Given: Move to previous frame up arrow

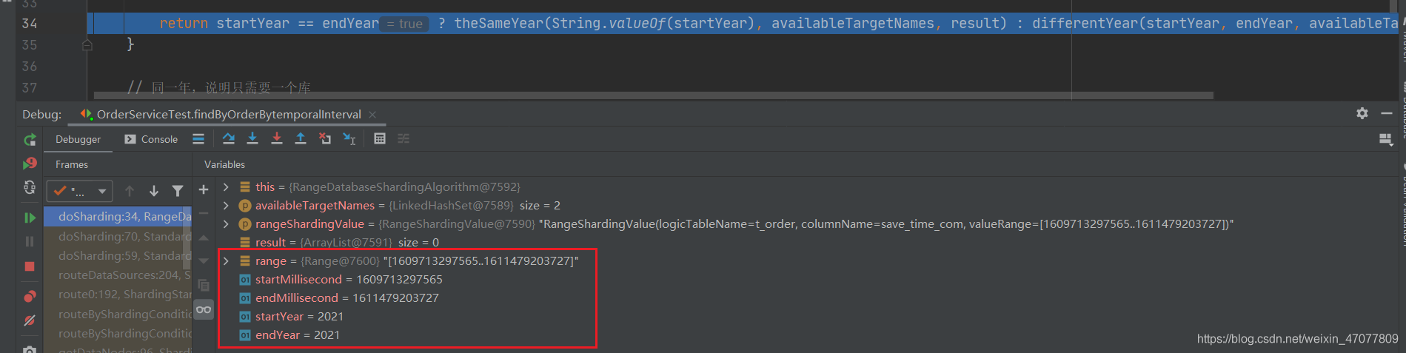Looking at the screenshot, I should [130, 191].
